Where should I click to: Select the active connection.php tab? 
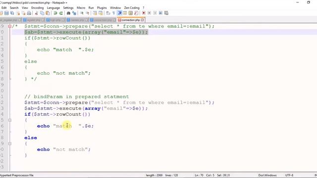point(131,20)
